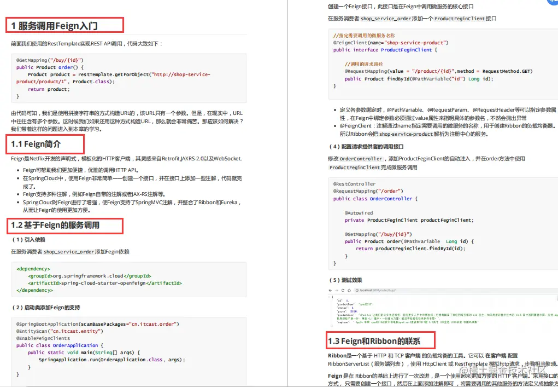Image resolution: width=558 pixels, height=387 pixels.
Task: Click the "return product;" code line
Action: [x=49, y=89]
